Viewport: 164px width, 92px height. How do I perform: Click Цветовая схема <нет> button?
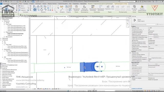(156, 45)
